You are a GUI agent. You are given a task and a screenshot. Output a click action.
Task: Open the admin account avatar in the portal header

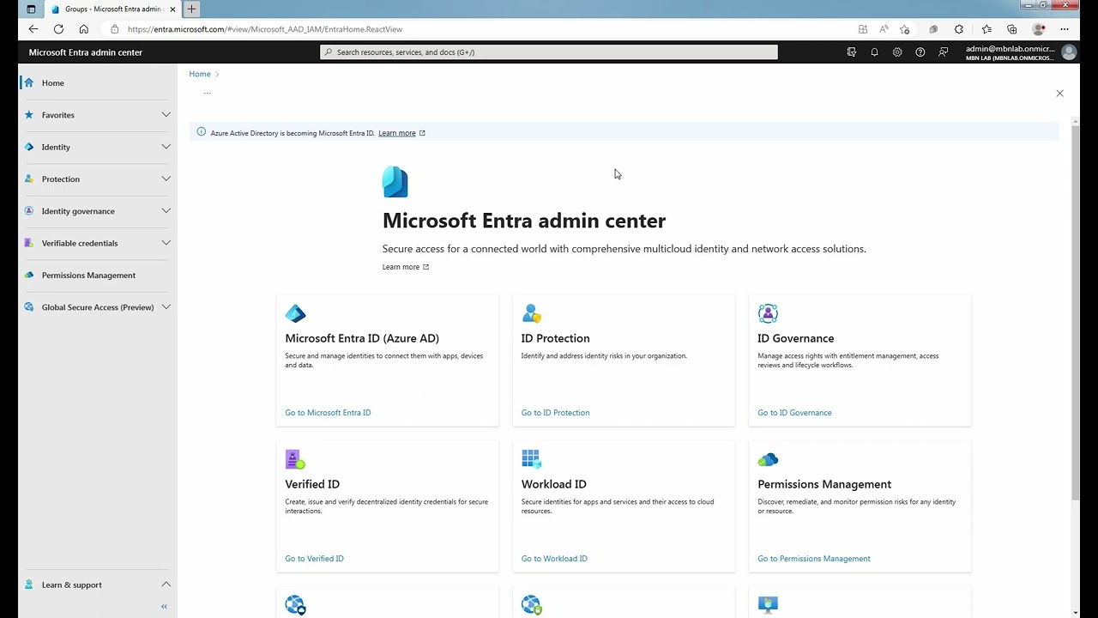point(1069,52)
